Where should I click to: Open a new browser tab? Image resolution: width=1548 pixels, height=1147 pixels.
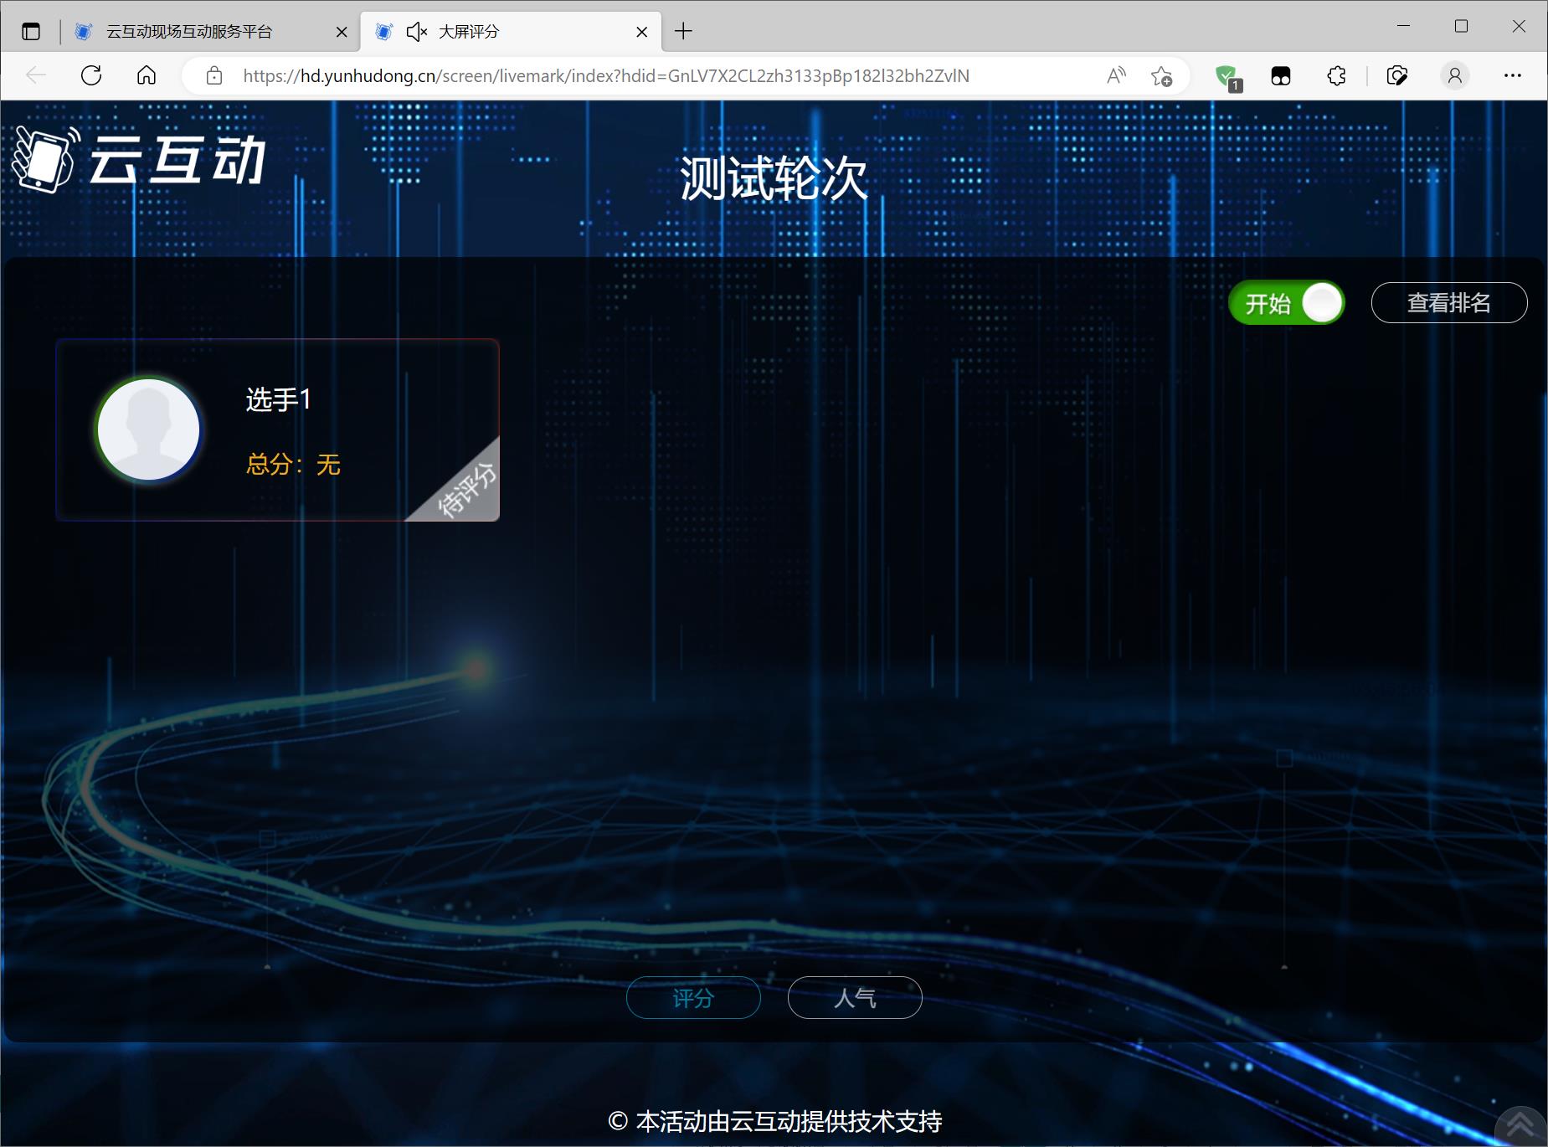click(683, 32)
